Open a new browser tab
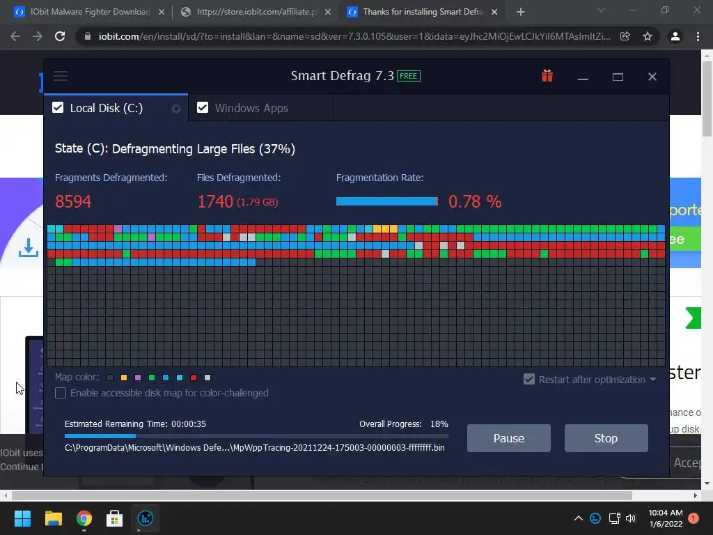 pyautogui.click(x=521, y=12)
